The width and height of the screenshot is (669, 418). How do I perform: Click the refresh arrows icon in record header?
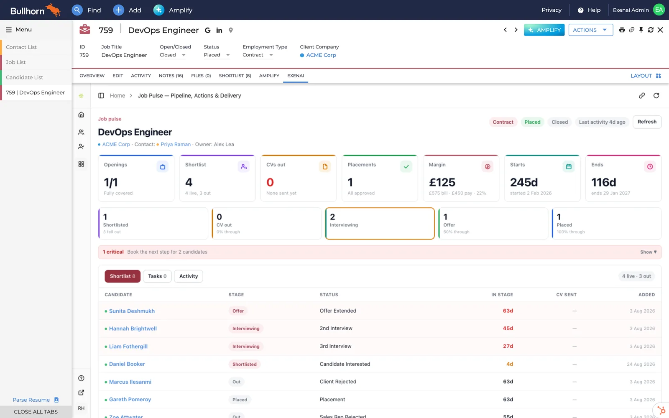coord(651,30)
